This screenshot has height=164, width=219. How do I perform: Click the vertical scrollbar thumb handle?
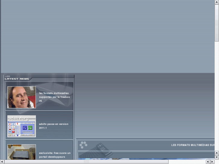pyautogui.click(x=217, y=23)
